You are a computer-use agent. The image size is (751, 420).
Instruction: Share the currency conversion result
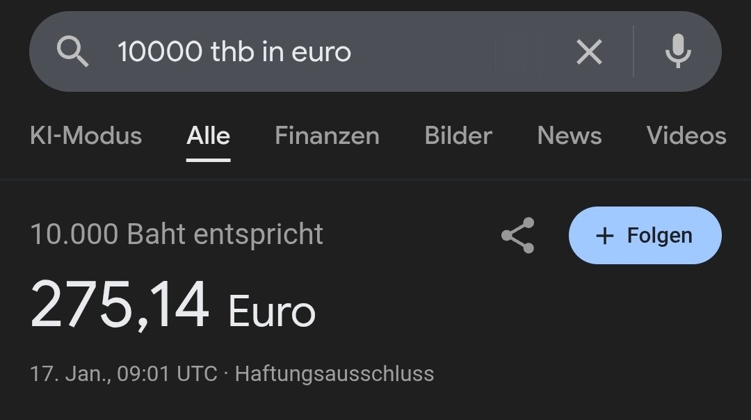[518, 236]
